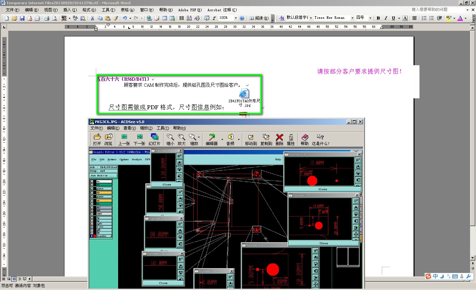This screenshot has height=290, width=476.
Task: Open the 插入(I) menu
Action: (70, 10)
